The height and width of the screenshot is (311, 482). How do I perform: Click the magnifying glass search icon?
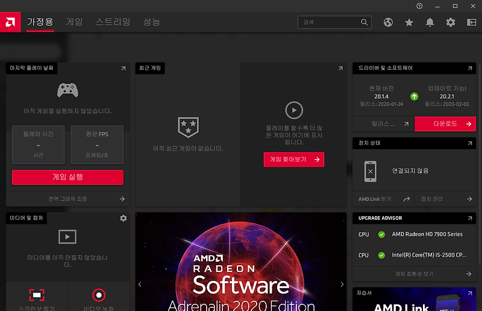364,22
